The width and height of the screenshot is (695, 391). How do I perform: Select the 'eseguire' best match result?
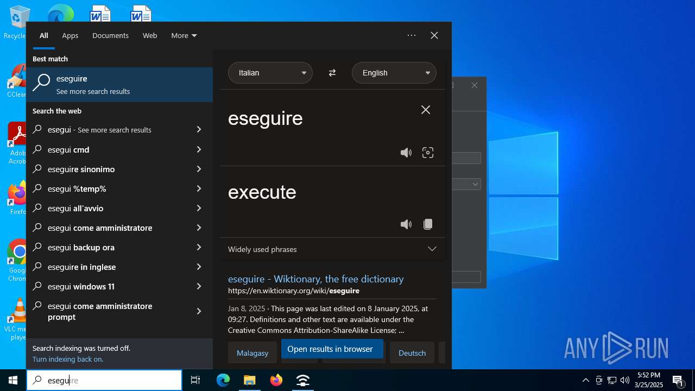119,85
